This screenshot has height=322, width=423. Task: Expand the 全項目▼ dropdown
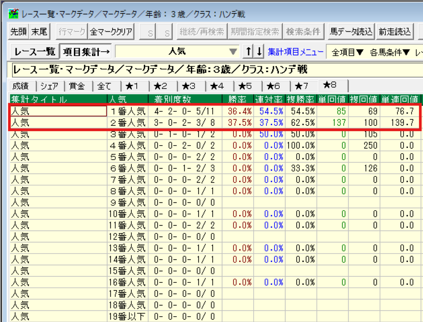347,52
